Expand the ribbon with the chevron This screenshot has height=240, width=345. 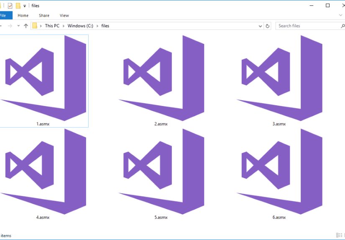click(340, 15)
